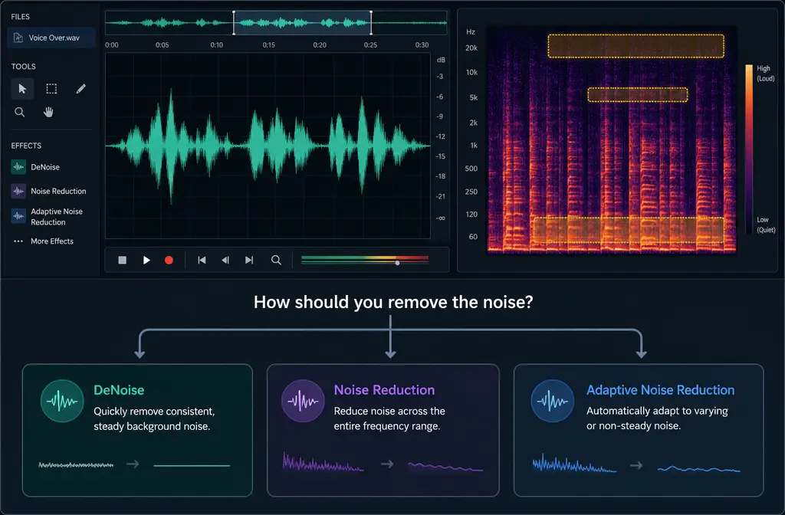Click Adaptive Noise Reduction sidebar icon
The height and width of the screenshot is (515, 785).
point(18,216)
